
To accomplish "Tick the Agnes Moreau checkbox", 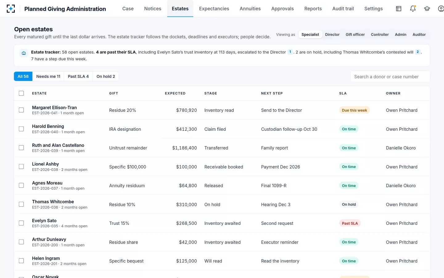I will click(21, 185).
